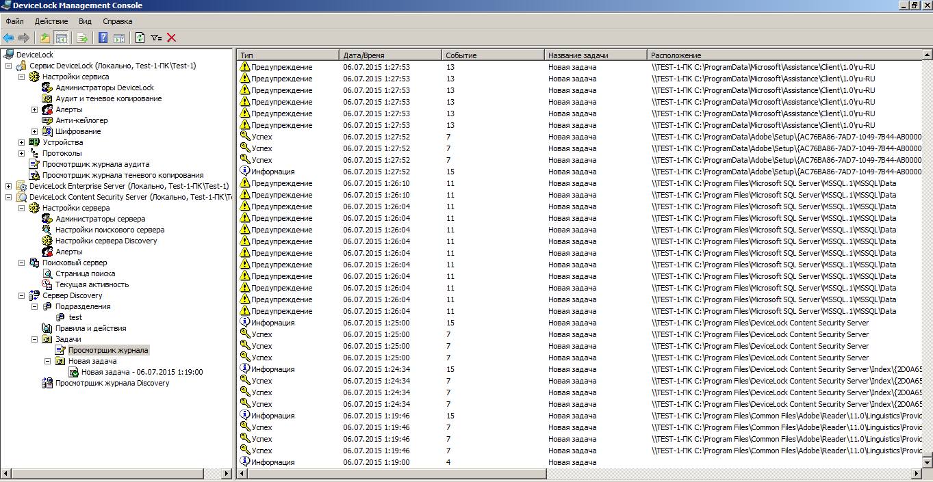
Task: Select Просмотрщик журнала теневого копирования
Action: coord(123,175)
